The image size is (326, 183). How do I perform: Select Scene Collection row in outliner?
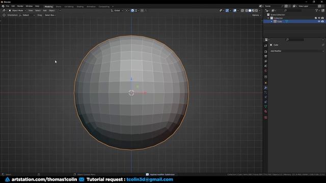278,15
